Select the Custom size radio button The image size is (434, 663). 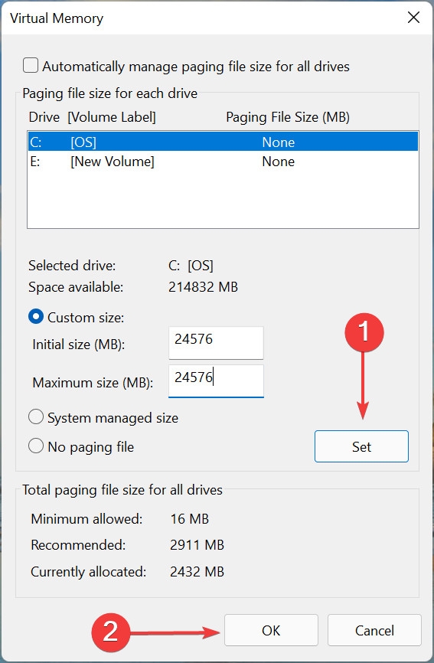coord(36,317)
